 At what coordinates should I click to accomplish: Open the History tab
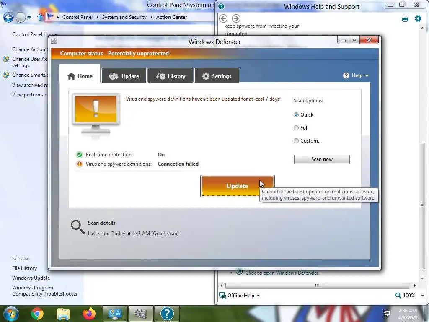171,76
